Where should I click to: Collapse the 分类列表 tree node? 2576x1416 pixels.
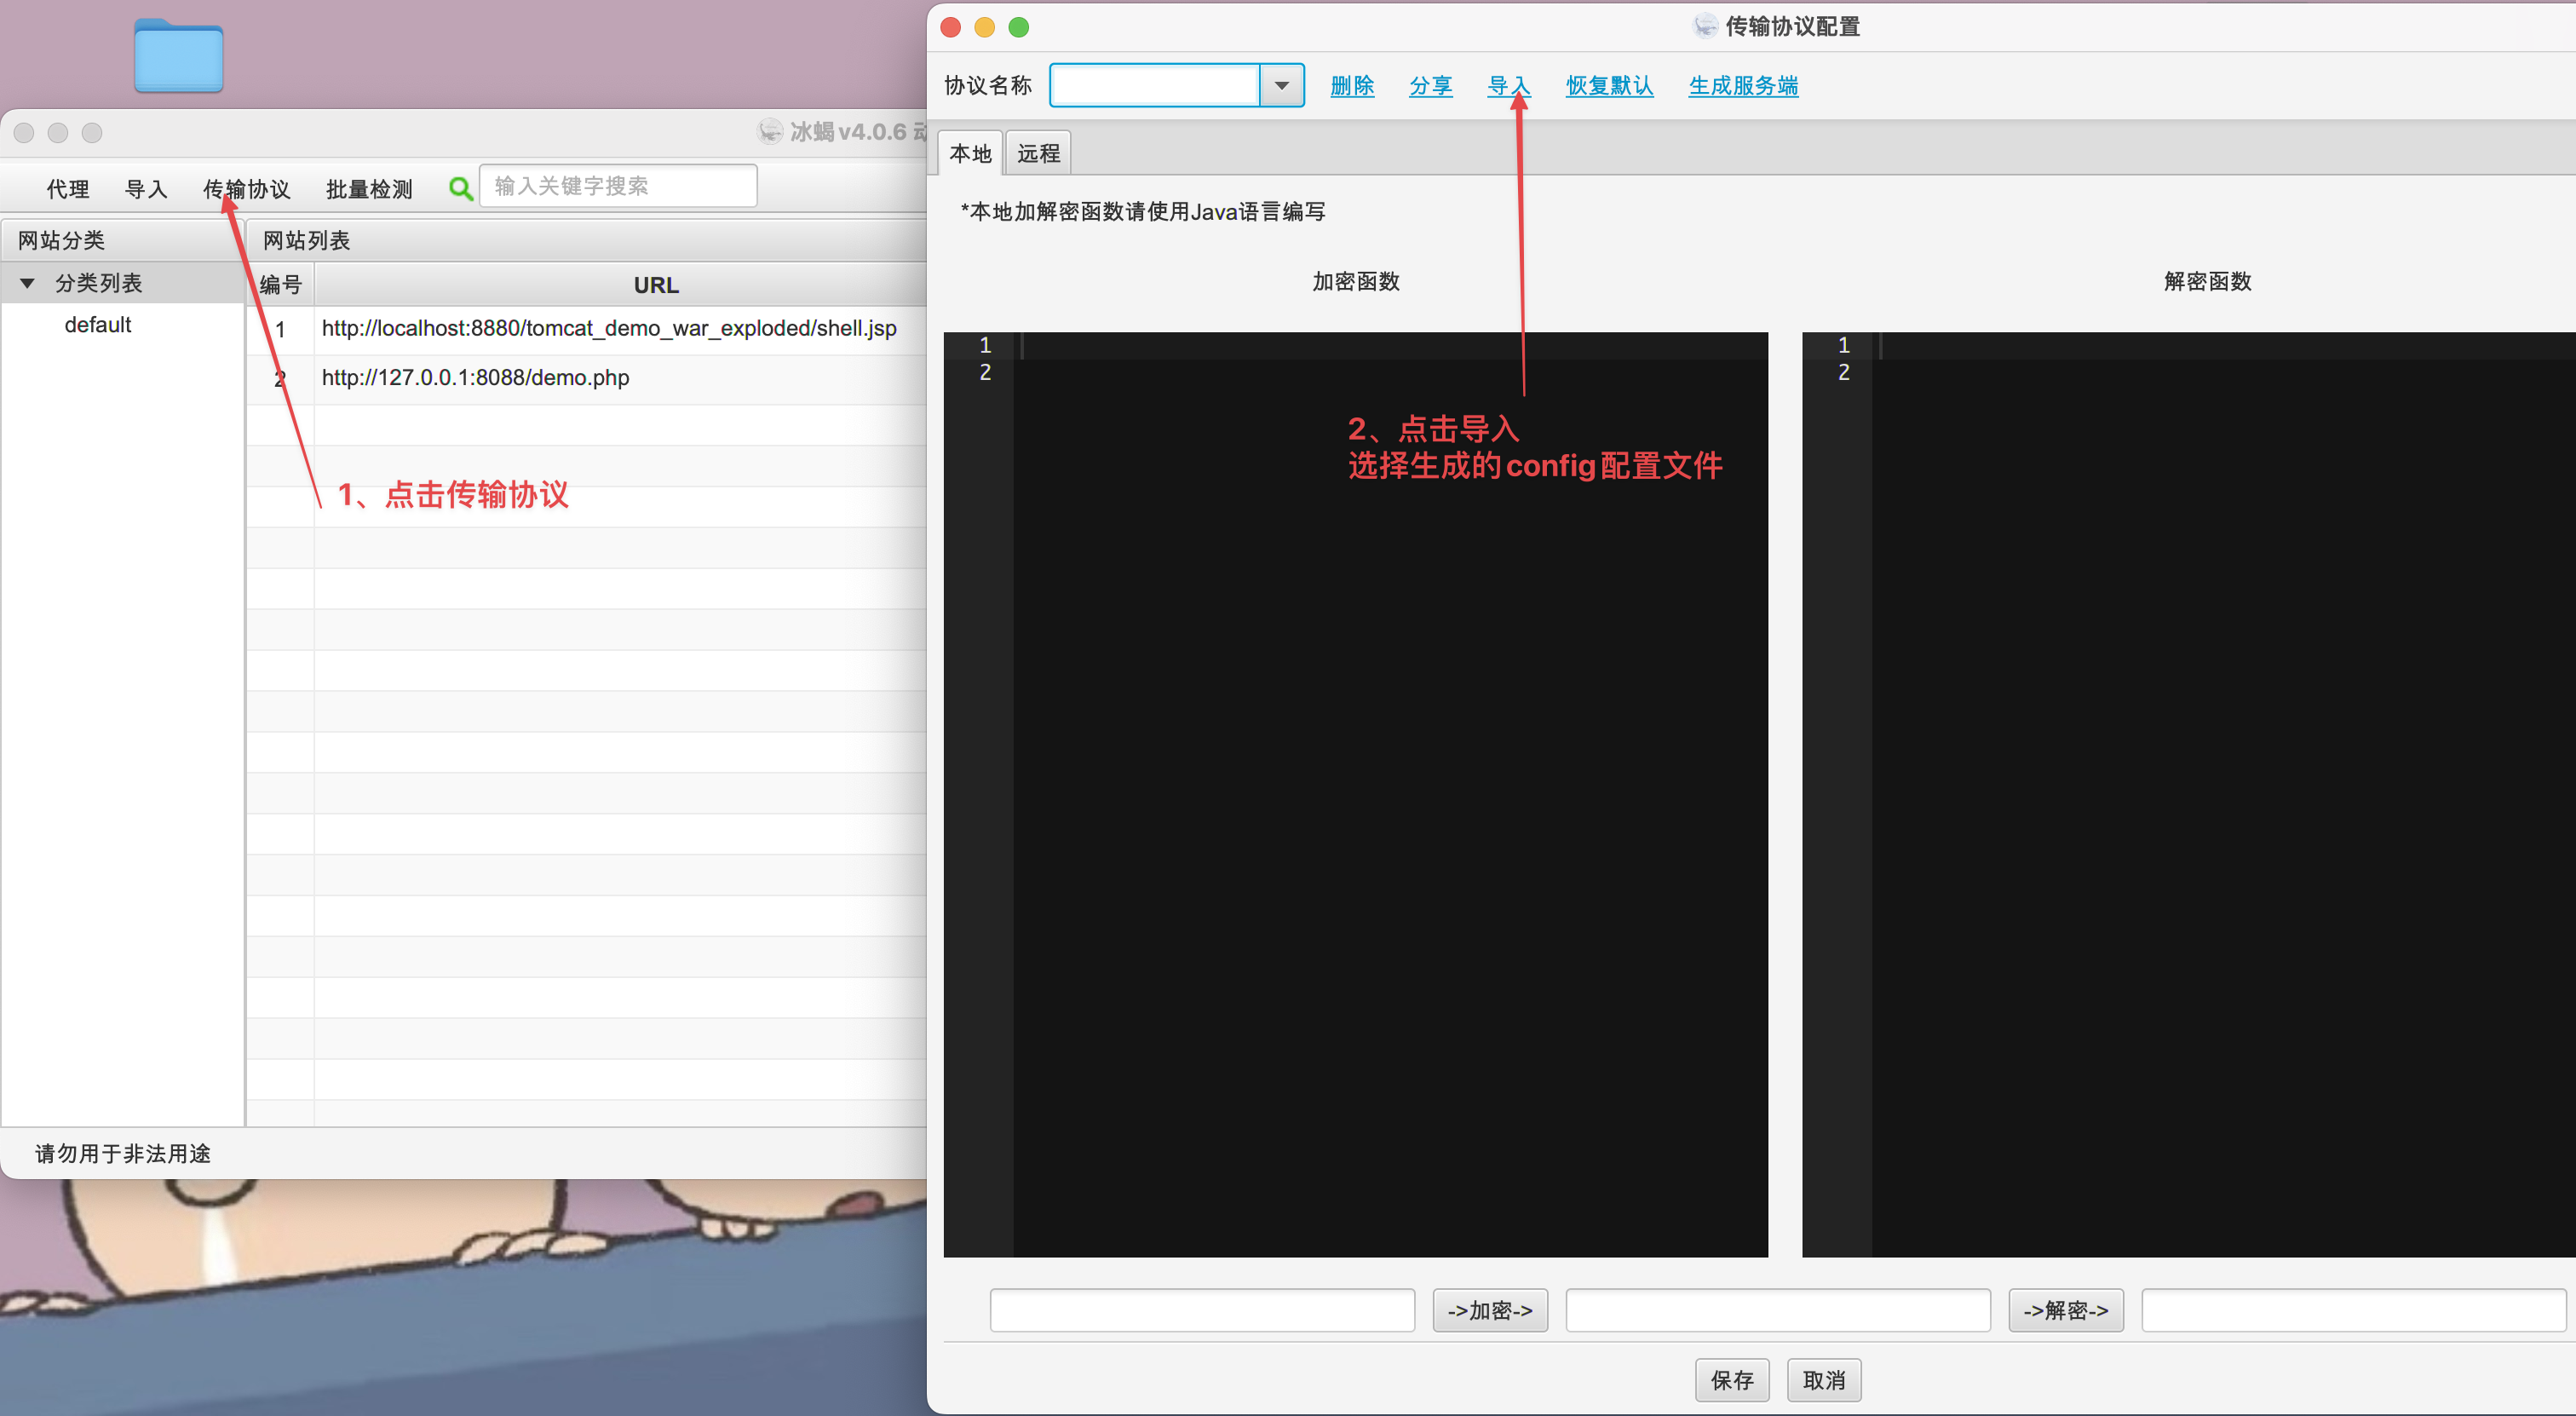click(x=28, y=284)
